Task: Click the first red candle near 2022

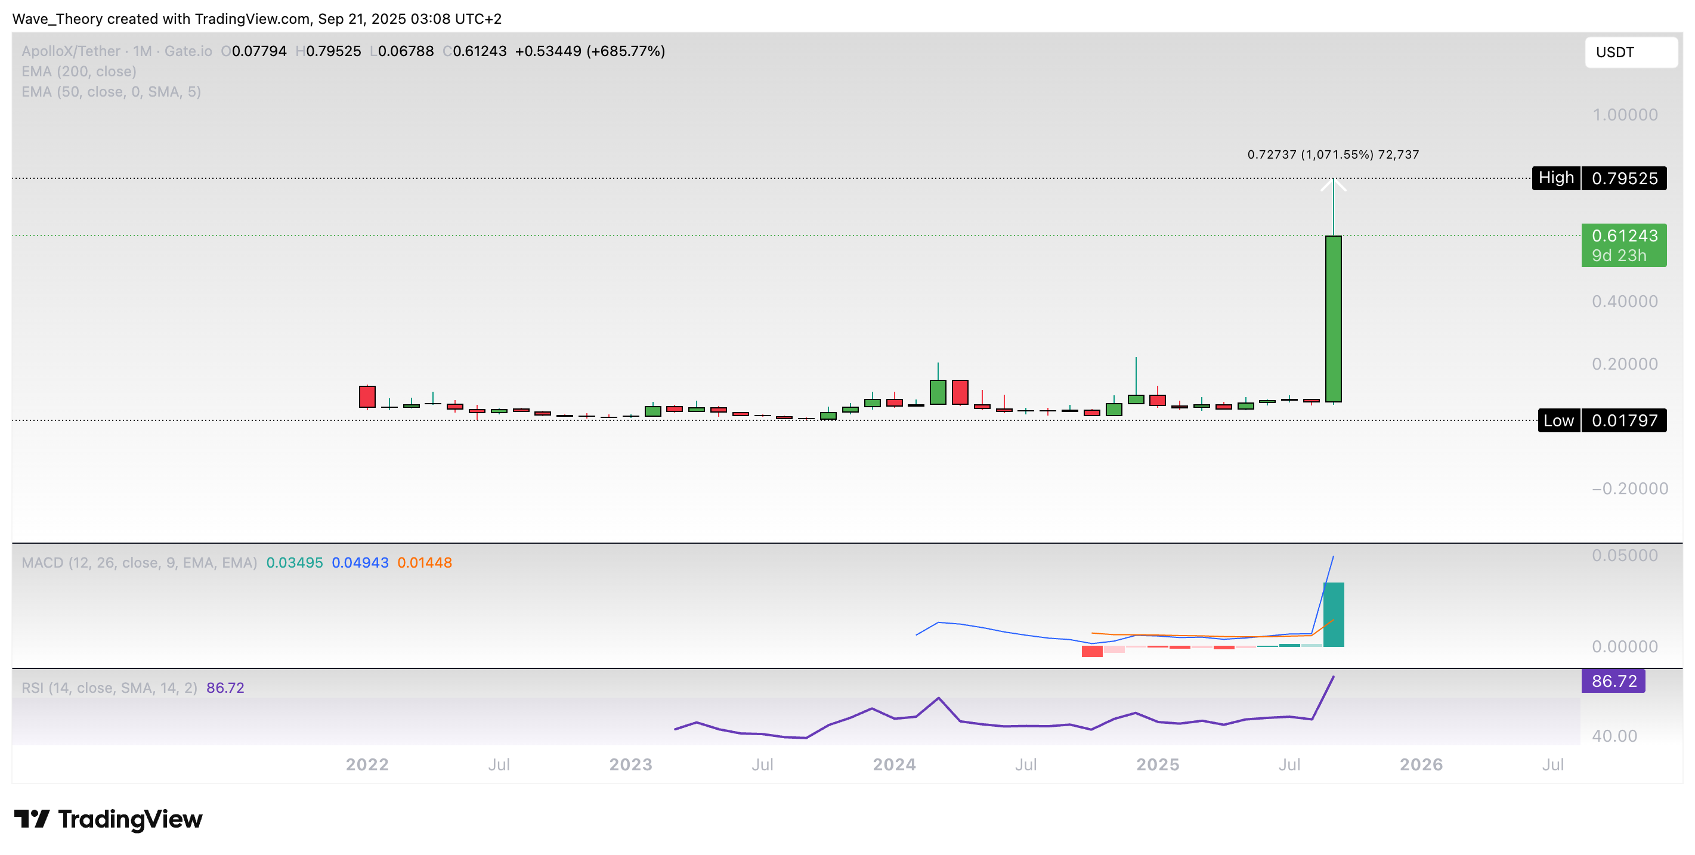Action: point(367,396)
